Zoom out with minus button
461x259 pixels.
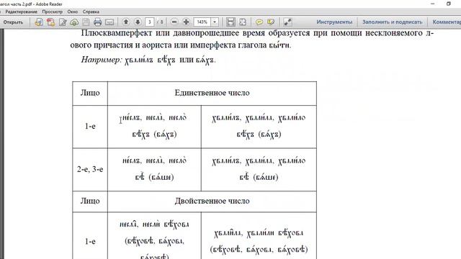(174, 22)
